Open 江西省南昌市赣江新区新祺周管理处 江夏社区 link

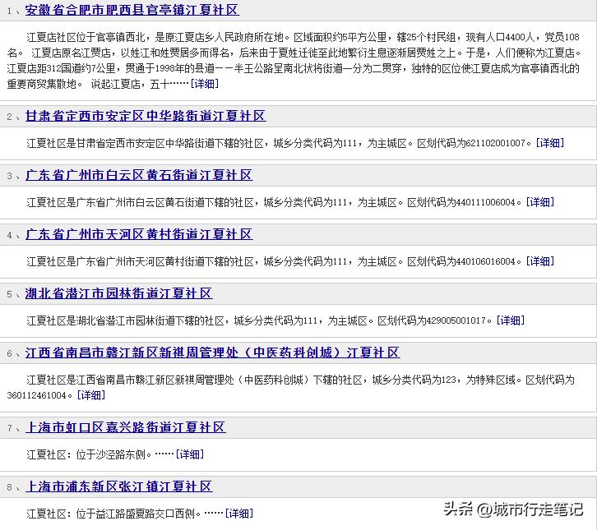(x=212, y=353)
